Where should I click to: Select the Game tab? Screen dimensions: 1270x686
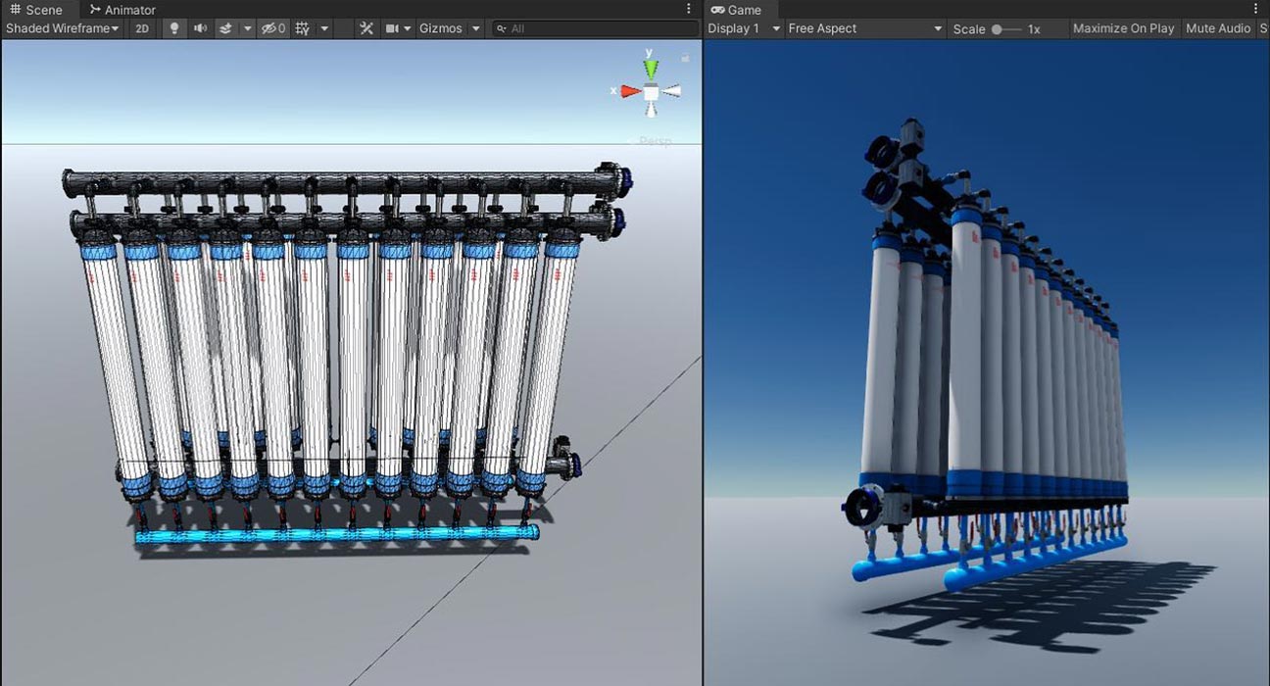pos(736,10)
